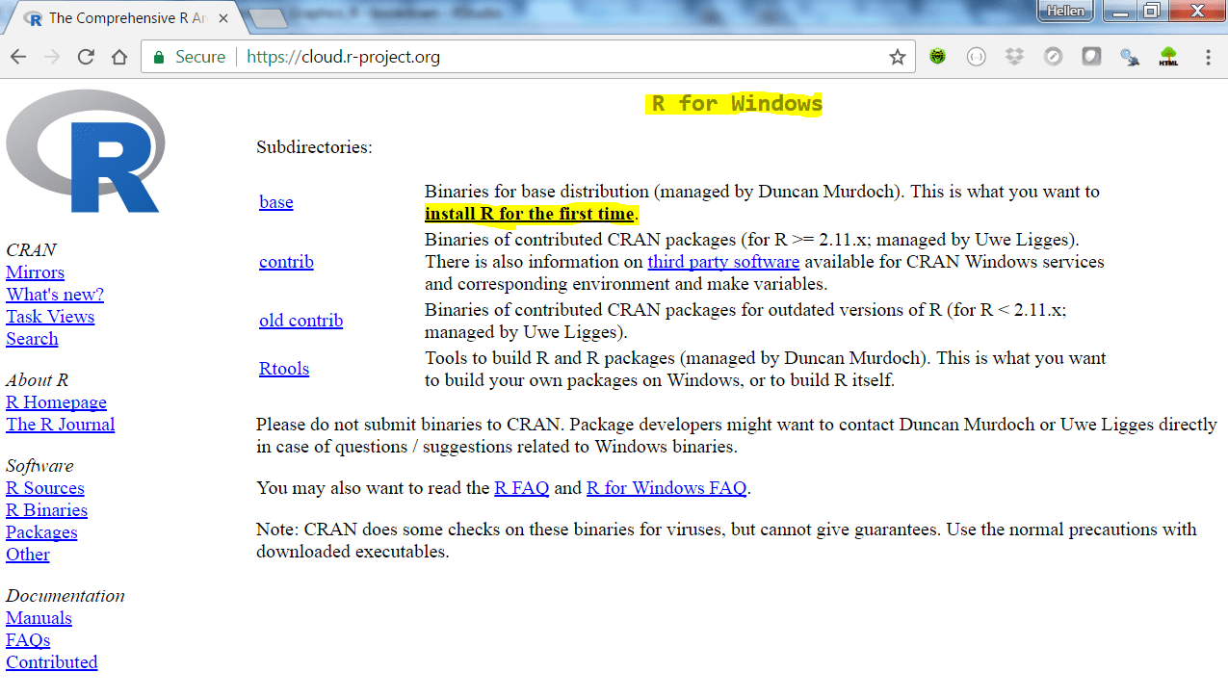Follow the install R for the first time link
The width and height of the screenshot is (1228, 698).
(529, 214)
